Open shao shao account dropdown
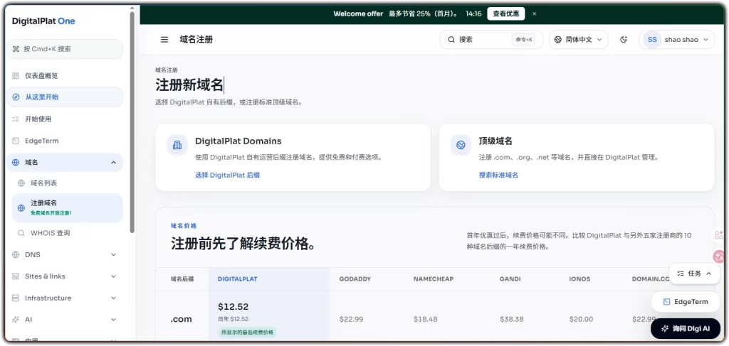Screen dimensions: 729x346 pos(676,40)
